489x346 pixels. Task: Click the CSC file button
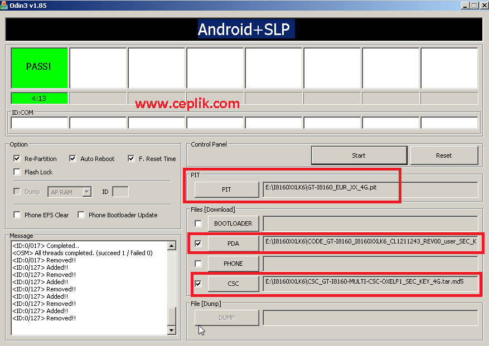(233, 284)
